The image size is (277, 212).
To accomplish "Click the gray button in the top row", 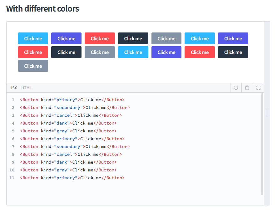I will pyautogui.click(x=166, y=38).
